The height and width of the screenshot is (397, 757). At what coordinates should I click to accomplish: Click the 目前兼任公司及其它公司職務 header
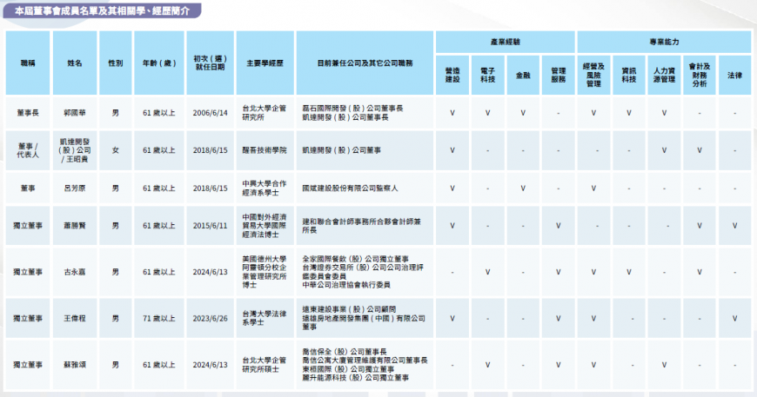tap(365, 63)
